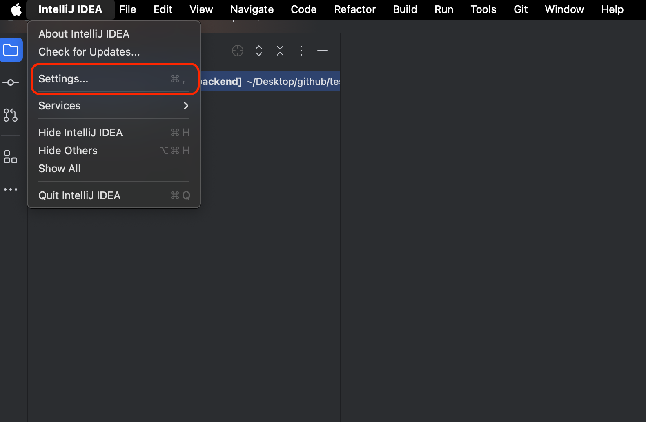Open the Refactor menu
Image resolution: width=646 pixels, height=422 pixels.
pos(355,9)
